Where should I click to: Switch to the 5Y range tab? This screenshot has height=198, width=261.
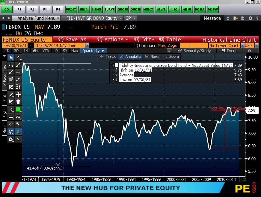point(65,51)
